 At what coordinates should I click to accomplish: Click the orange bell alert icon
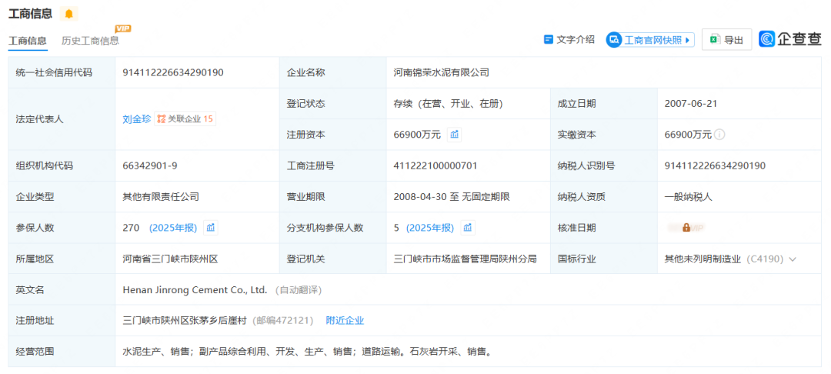click(69, 14)
